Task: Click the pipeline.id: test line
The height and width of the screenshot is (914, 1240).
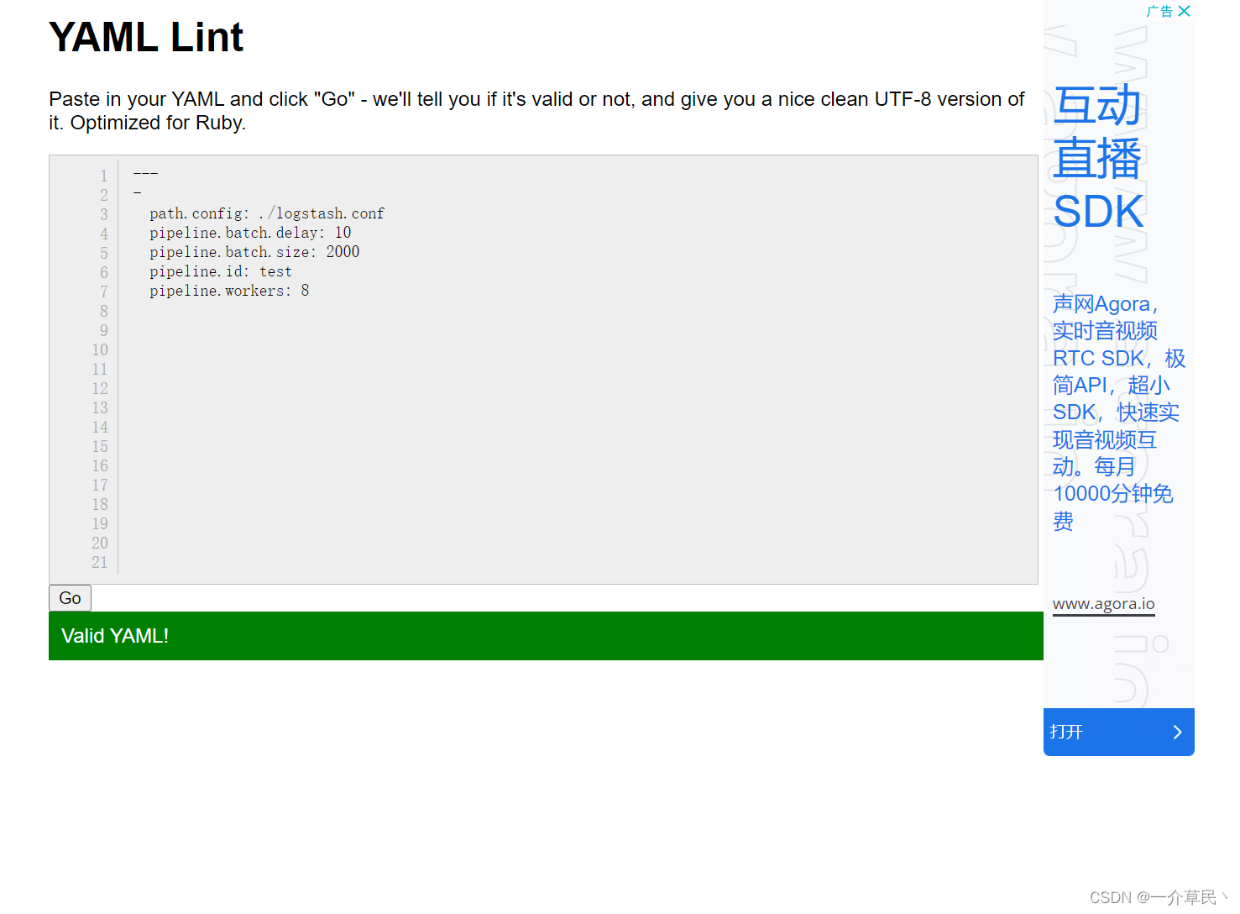Action: coord(221,271)
